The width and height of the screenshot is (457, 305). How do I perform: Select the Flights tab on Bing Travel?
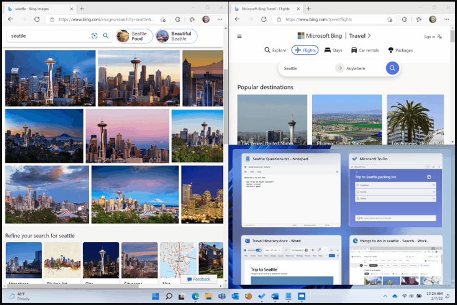point(305,50)
